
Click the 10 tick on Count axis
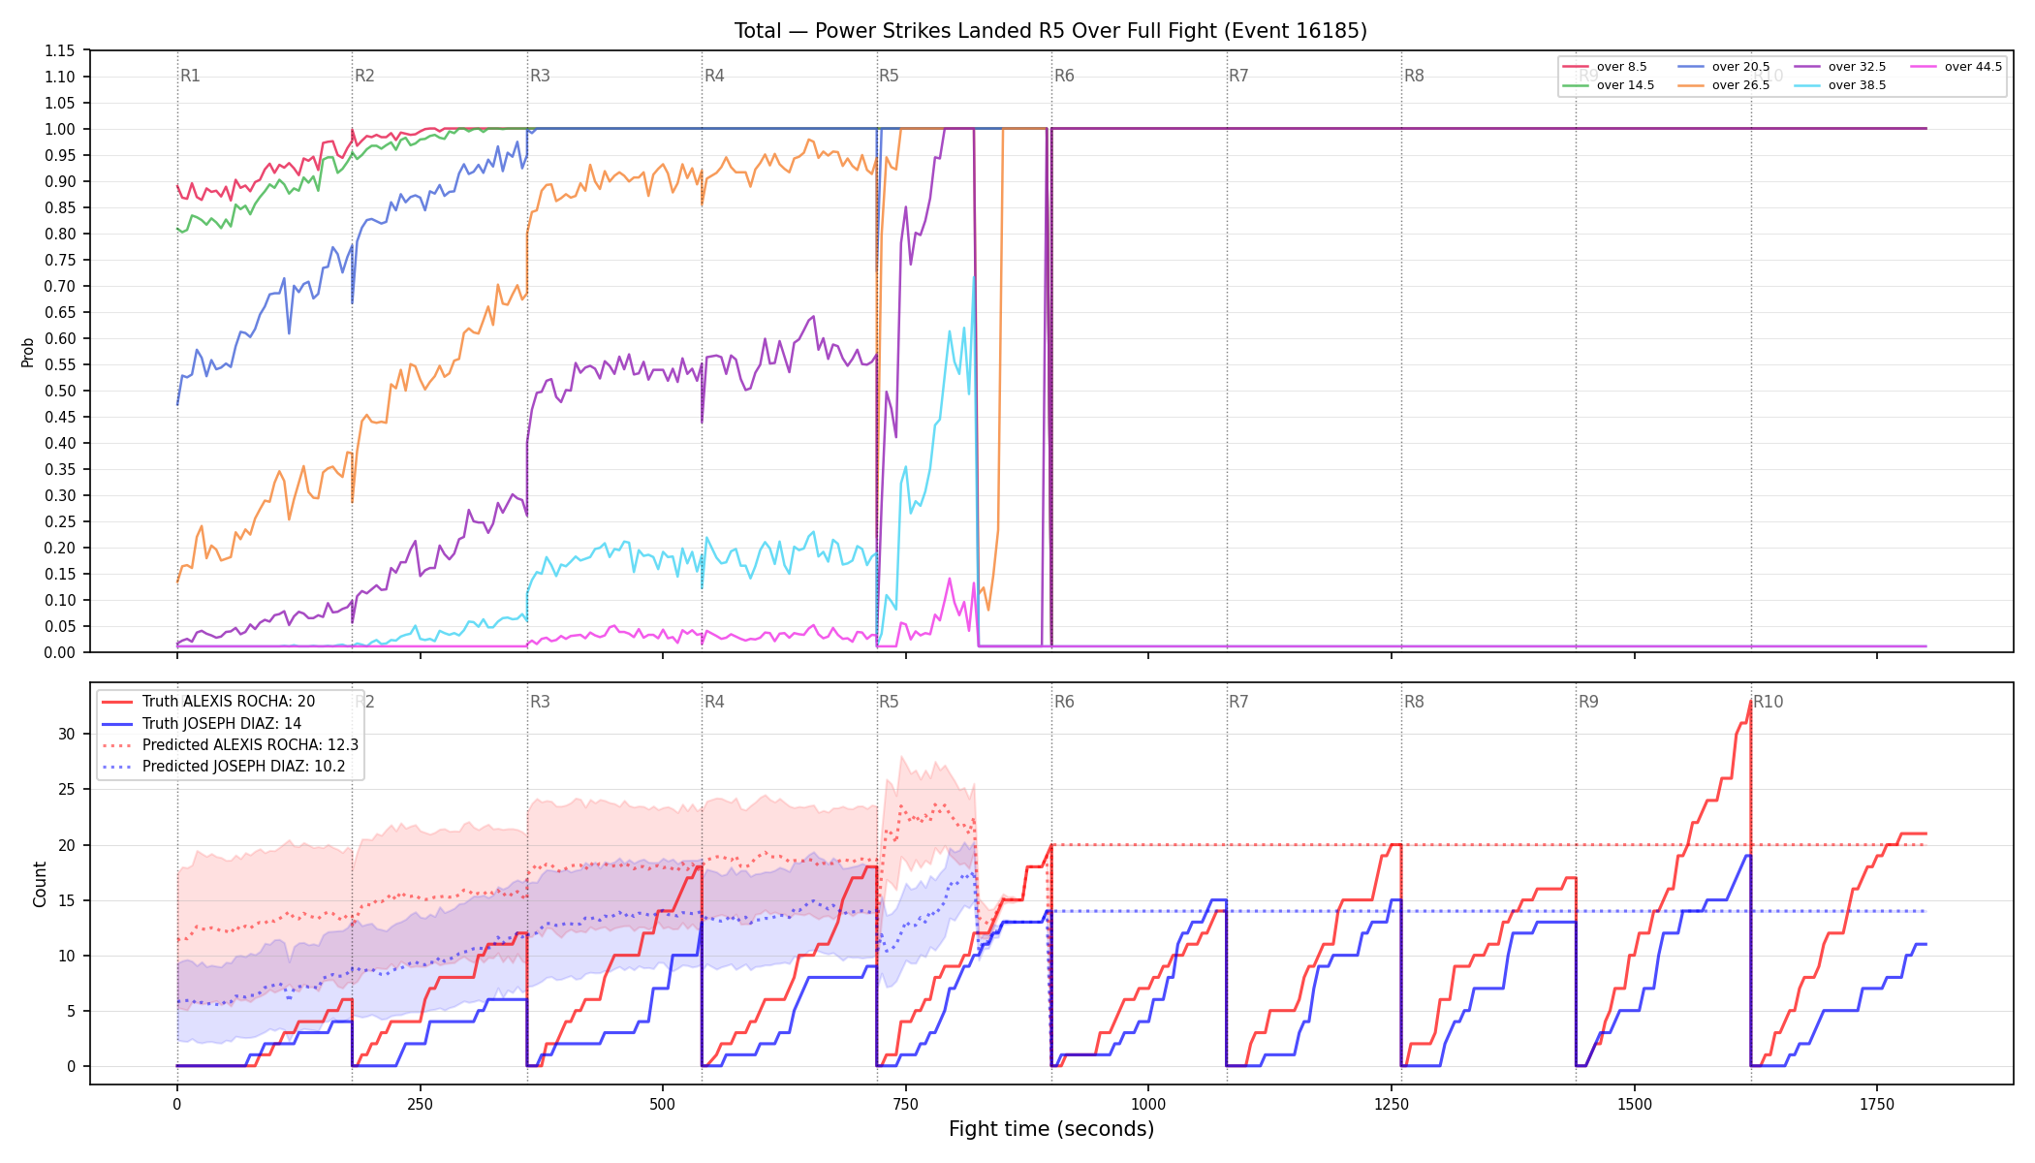tap(66, 956)
